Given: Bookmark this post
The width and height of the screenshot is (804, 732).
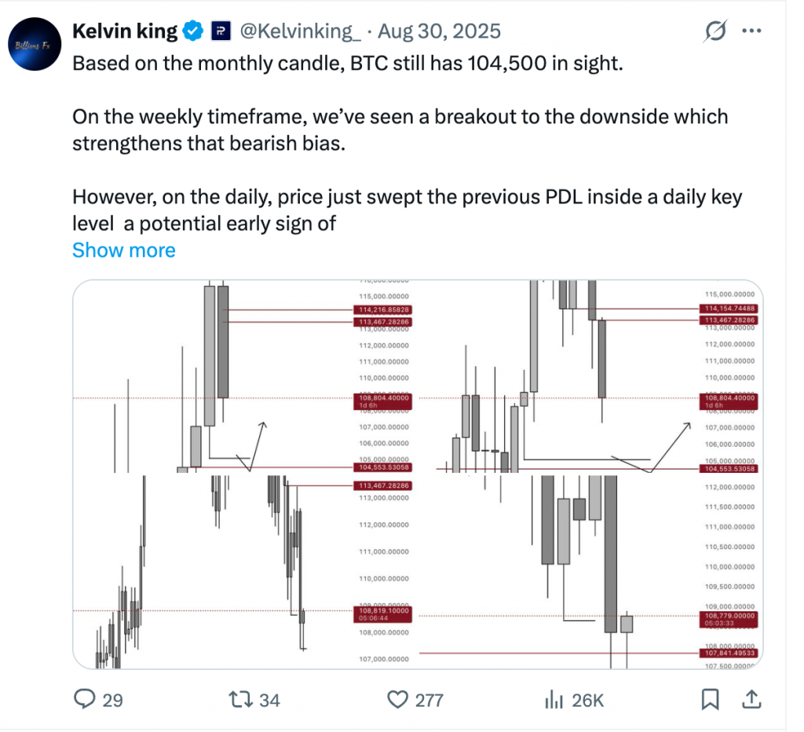Looking at the screenshot, I should (711, 699).
